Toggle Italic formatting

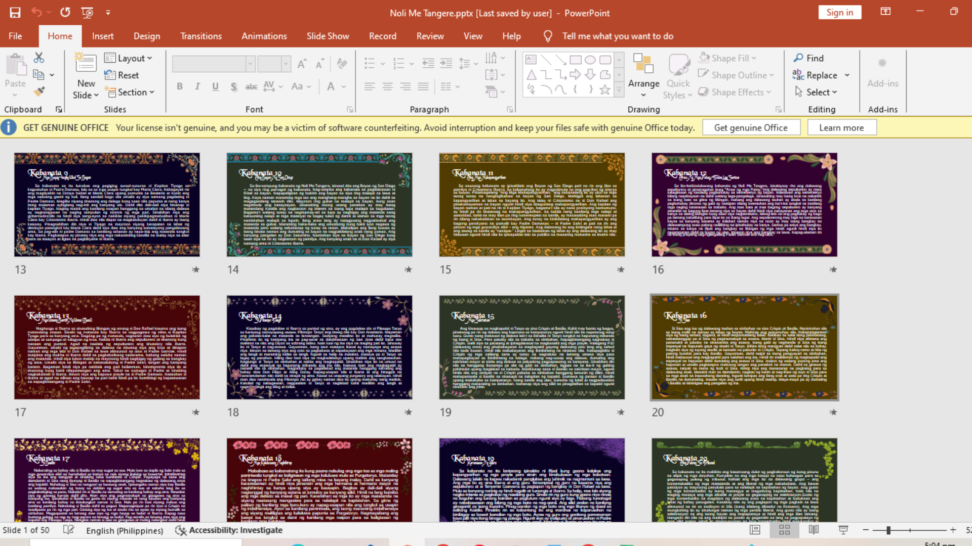197,86
